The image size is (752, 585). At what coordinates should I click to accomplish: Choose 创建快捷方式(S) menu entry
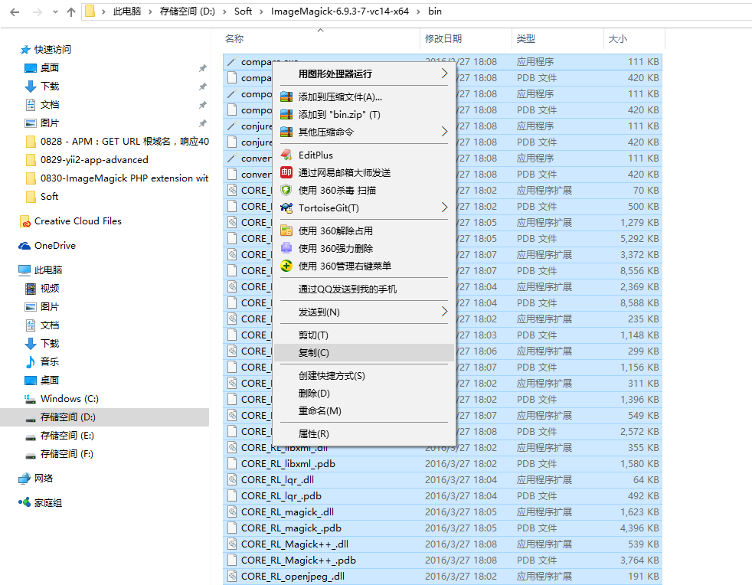364,375
